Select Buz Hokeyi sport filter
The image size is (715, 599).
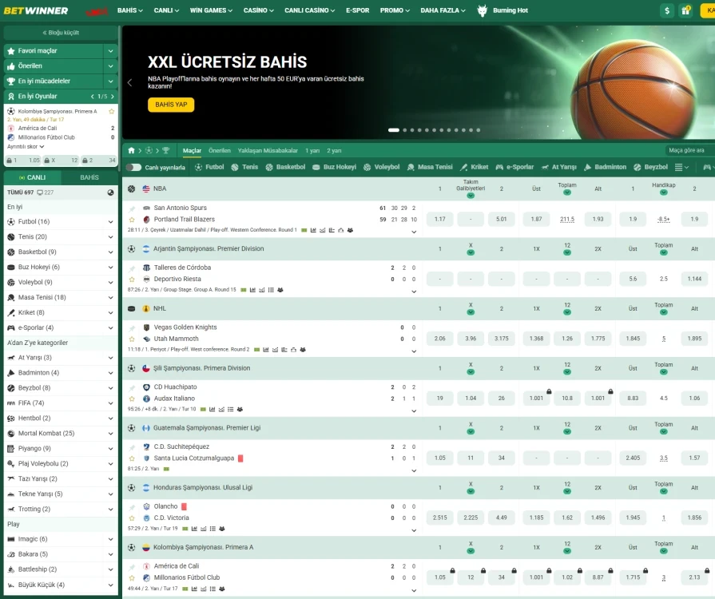pyautogui.click(x=334, y=167)
